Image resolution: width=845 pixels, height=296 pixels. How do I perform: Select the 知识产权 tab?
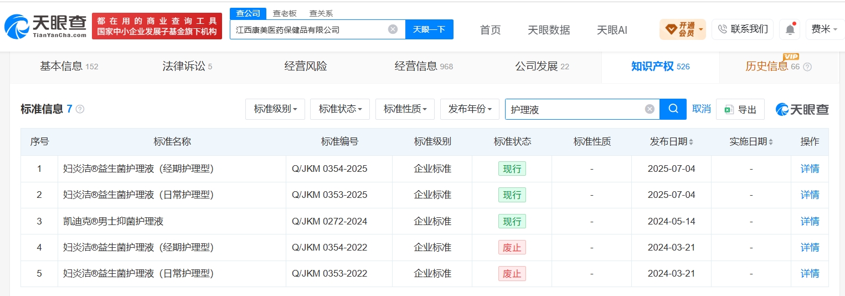[x=661, y=67]
